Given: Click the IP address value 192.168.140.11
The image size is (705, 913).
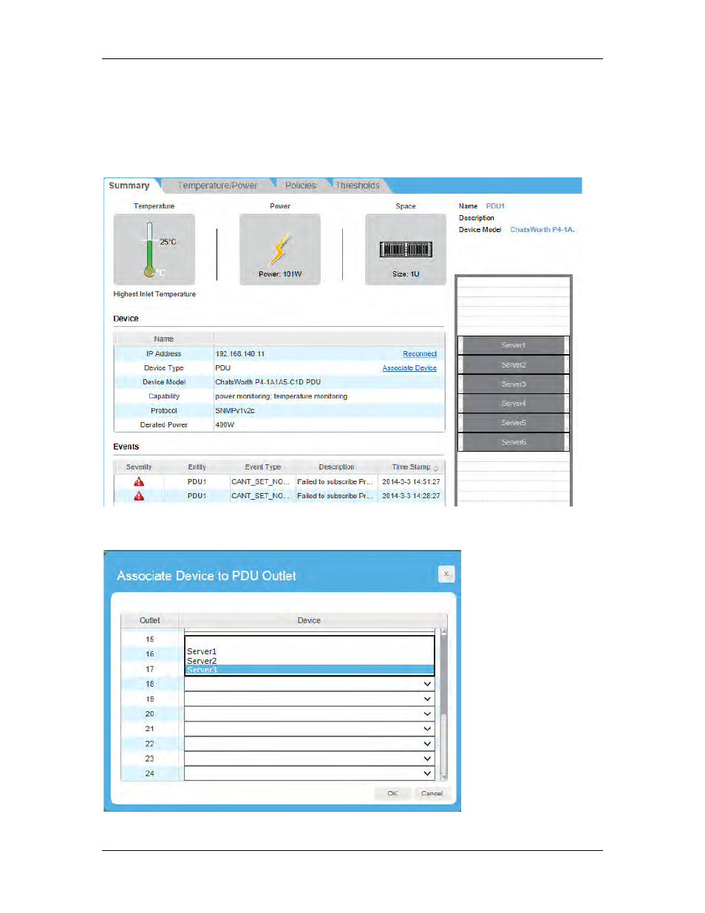Looking at the screenshot, I should (x=240, y=354).
